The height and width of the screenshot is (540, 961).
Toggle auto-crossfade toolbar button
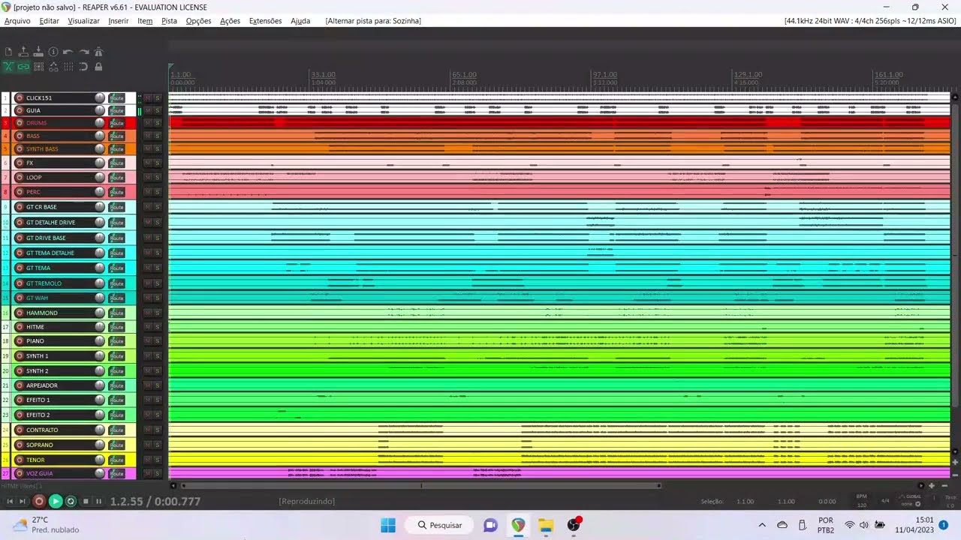coord(8,67)
